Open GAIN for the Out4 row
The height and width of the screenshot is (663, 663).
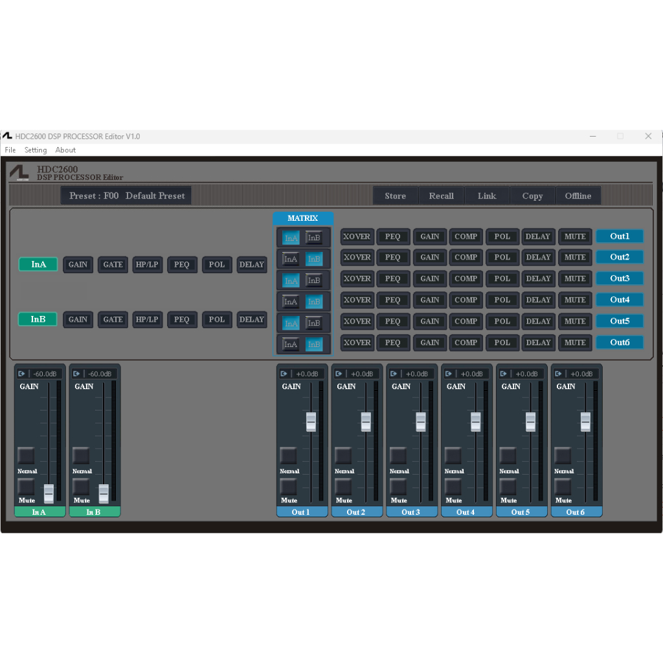pos(430,300)
